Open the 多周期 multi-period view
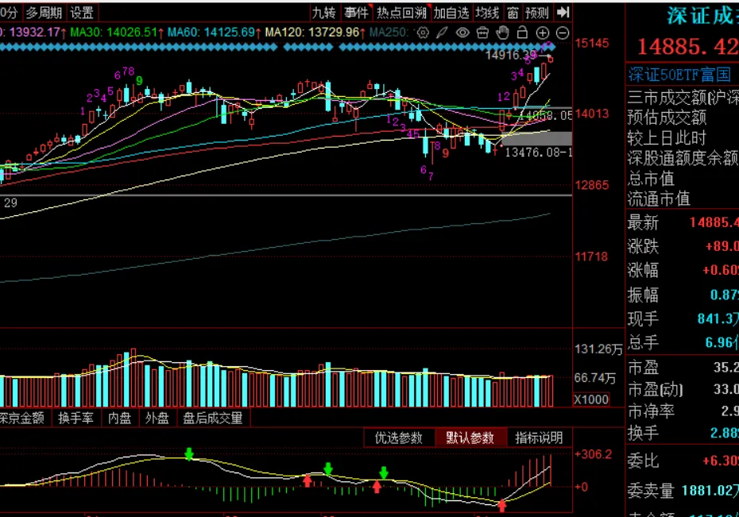 point(44,13)
